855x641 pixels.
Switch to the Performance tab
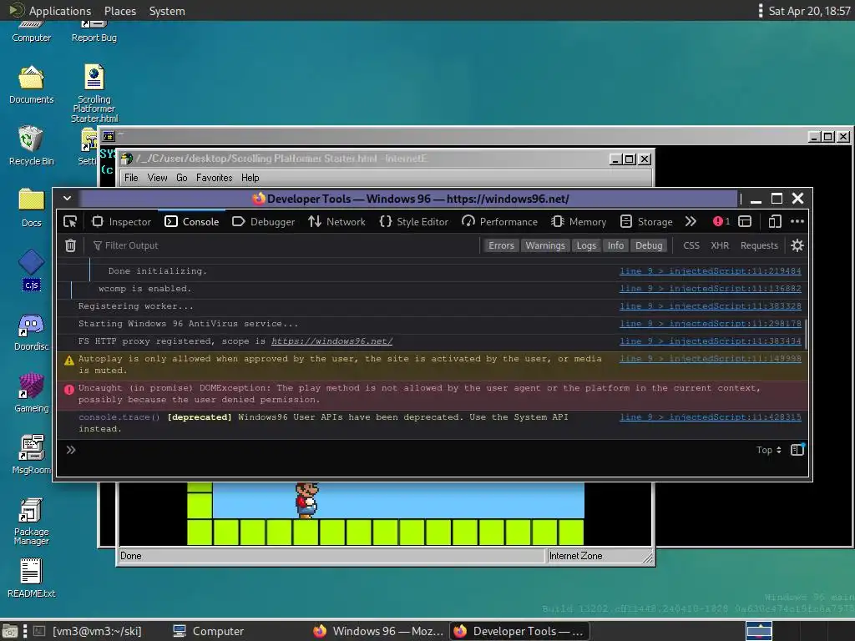click(499, 221)
